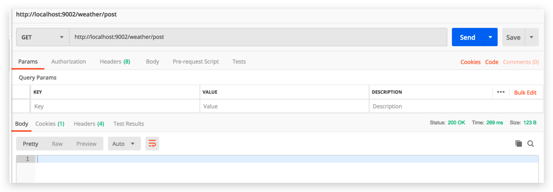Toggle line wrap icon in response toolbar
Image resolution: width=553 pixels, height=192 pixels.
pos(152,144)
